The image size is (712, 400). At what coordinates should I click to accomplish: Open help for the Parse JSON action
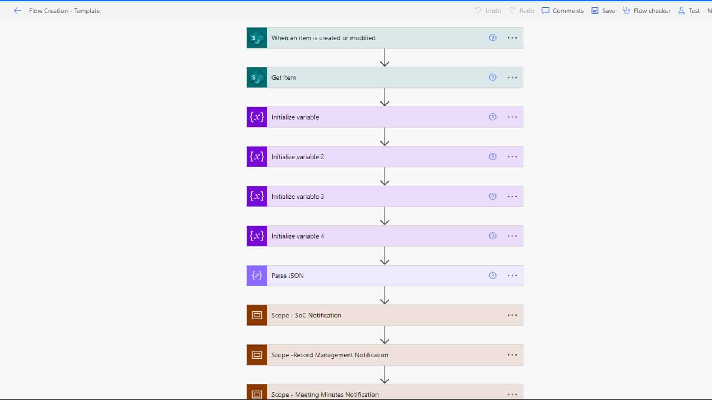coord(492,275)
